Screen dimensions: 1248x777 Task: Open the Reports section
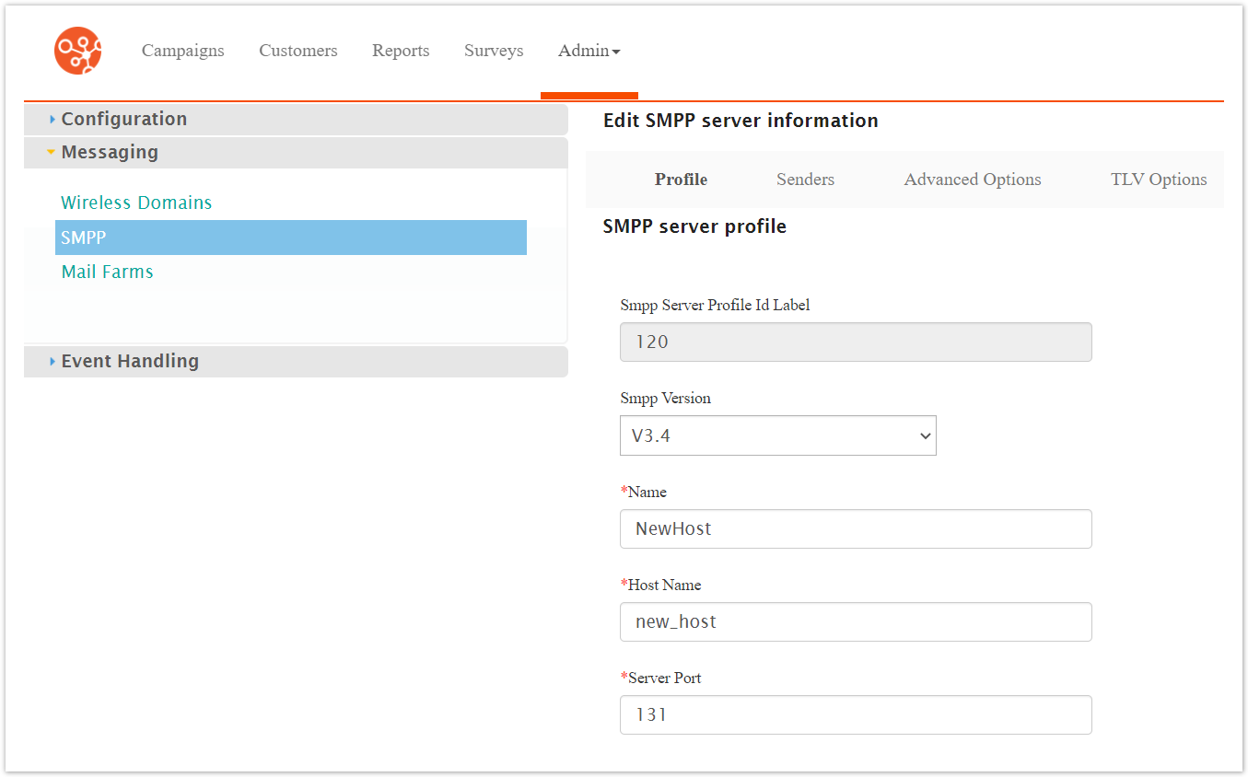pos(401,51)
